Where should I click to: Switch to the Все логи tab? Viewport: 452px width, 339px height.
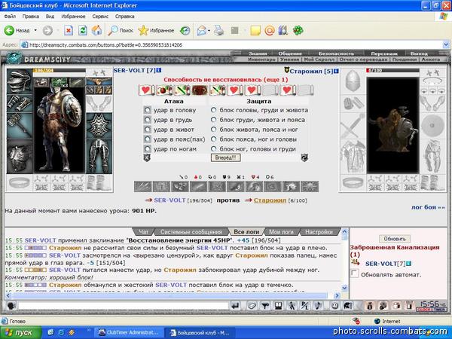246,232
